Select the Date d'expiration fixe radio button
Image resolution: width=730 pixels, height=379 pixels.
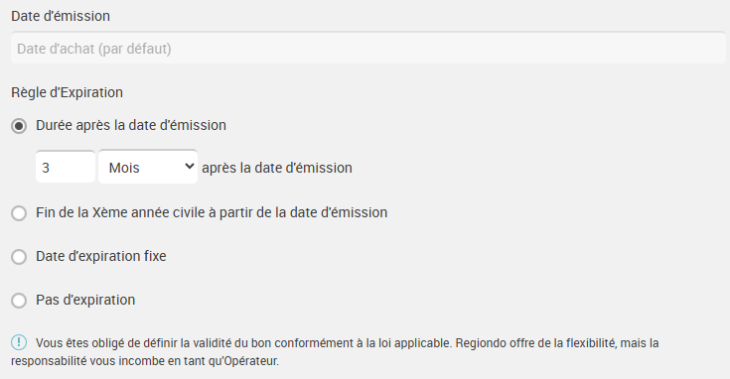pyautogui.click(x=19, y=257)
